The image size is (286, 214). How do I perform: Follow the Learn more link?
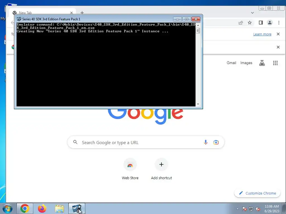[x=262, y=34]
